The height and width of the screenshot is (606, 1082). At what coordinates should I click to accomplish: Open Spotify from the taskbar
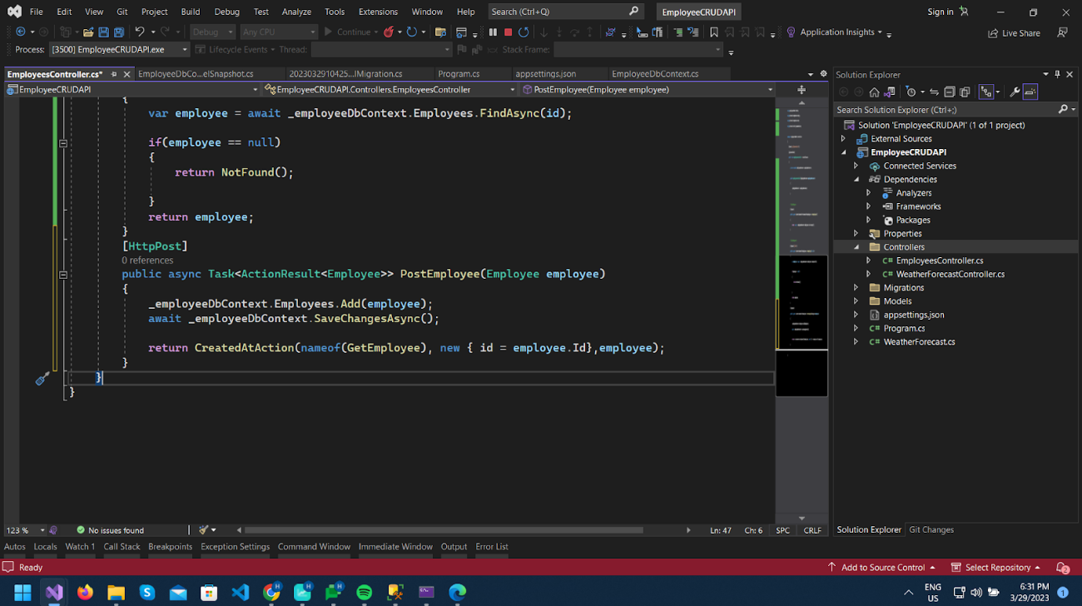tap(365, 593)
